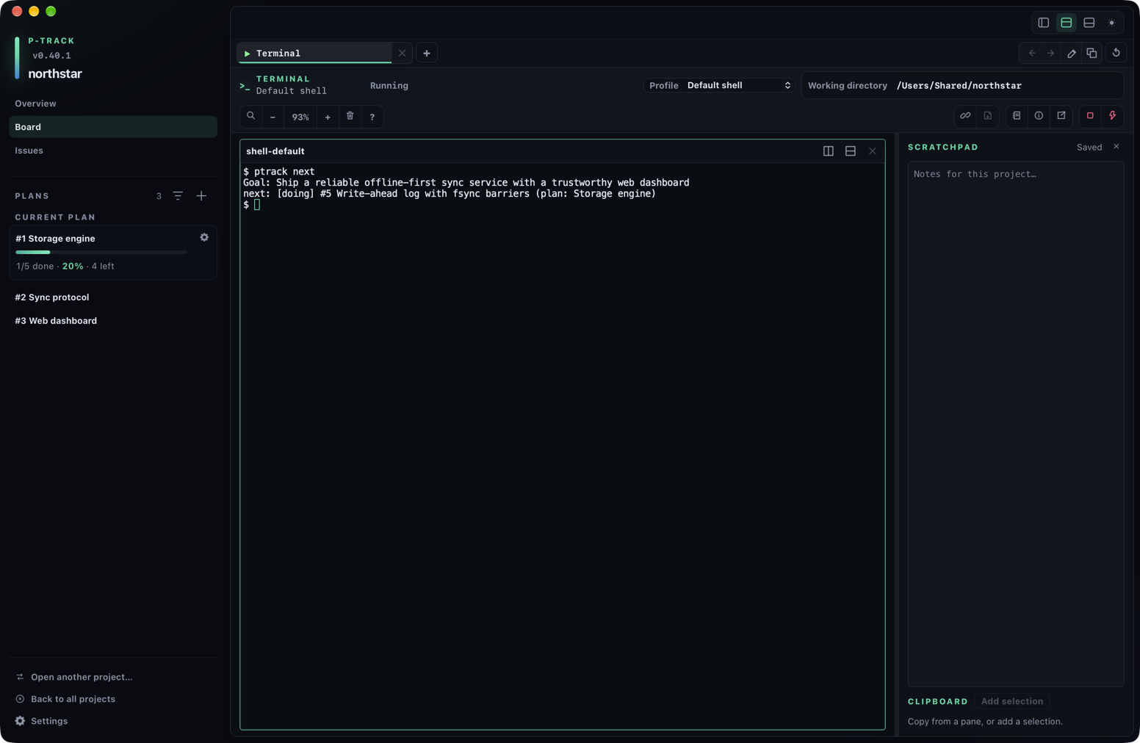This screenshot has height=743, width=1140.
Task: Split shell-default pane horizontally
Action: [x=850, y=151]
